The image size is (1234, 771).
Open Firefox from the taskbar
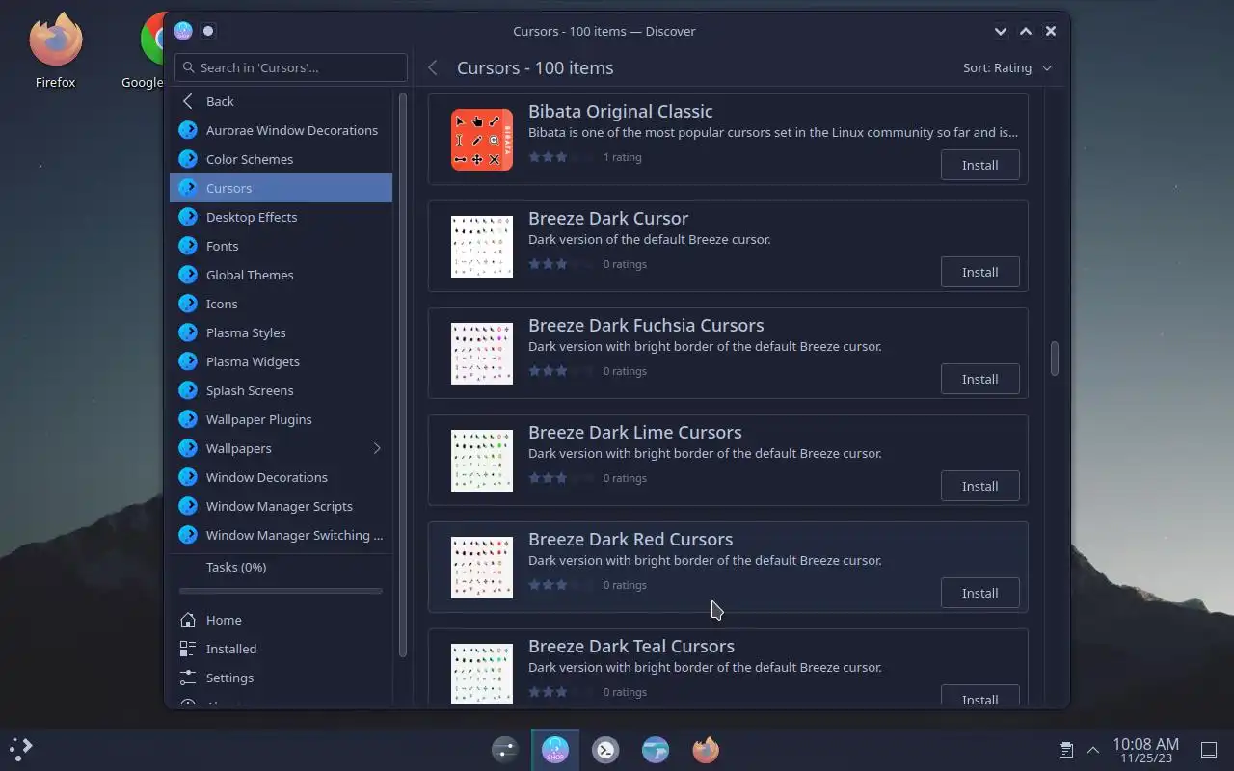[x=706, y=750]
